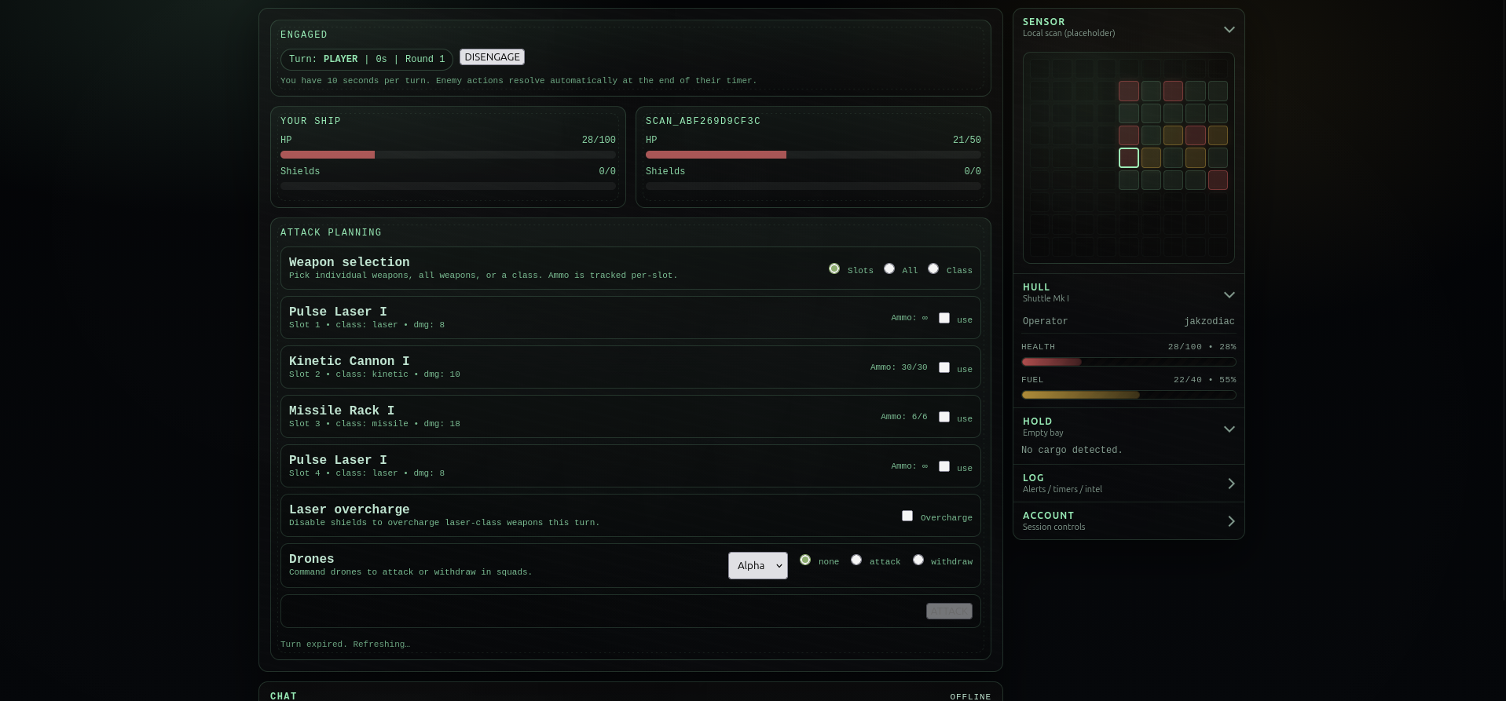Click the 22/40 • 55% fuel reading

(1205, 379)
